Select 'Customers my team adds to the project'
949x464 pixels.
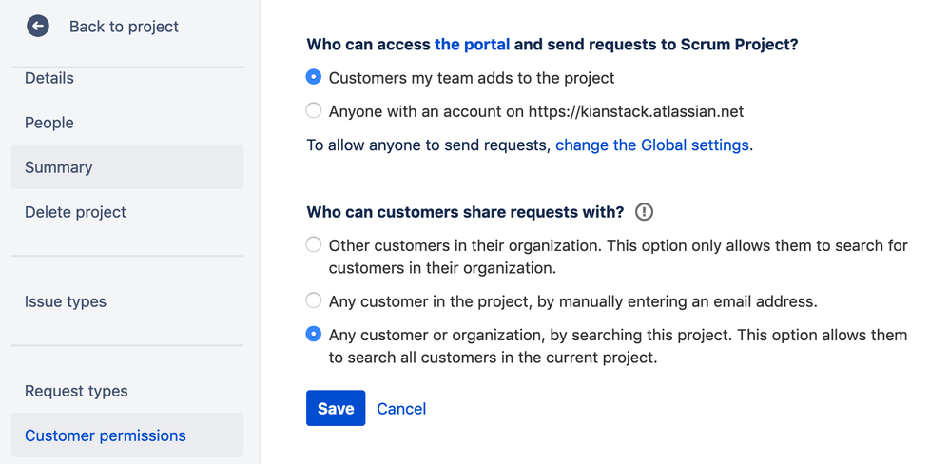(314, 77)
